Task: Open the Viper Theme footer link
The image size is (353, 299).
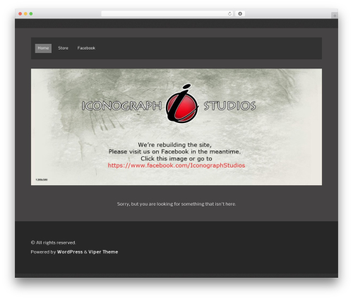Action: coord(103,252)
